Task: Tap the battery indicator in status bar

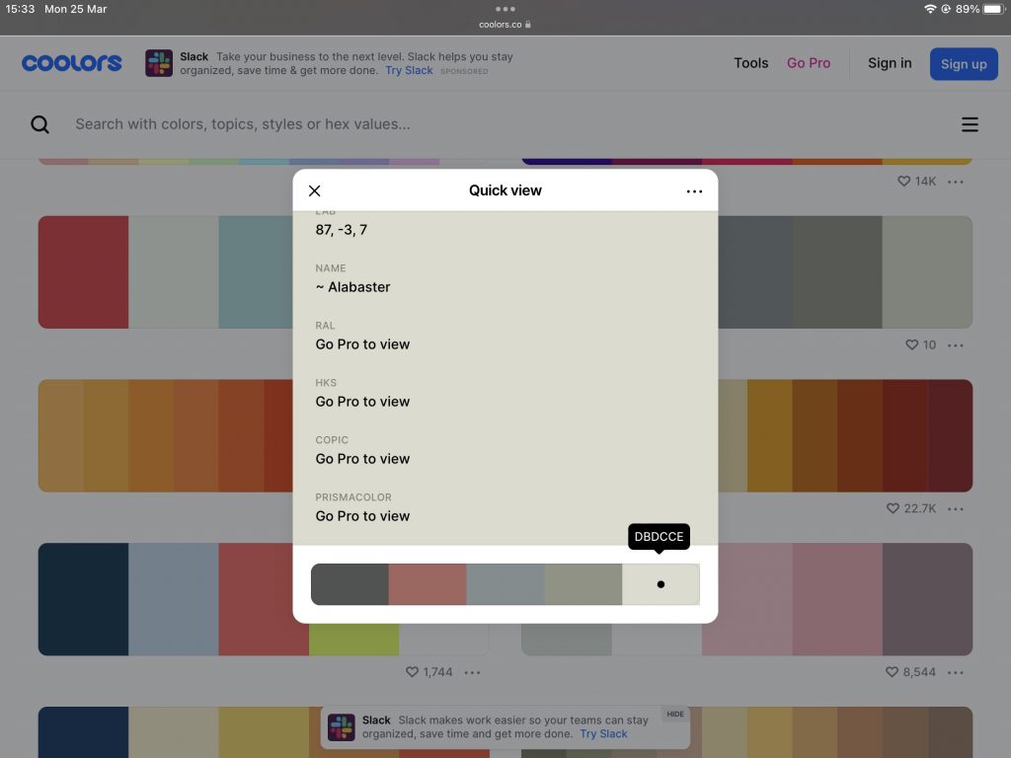Action: (x=994, y=9)
